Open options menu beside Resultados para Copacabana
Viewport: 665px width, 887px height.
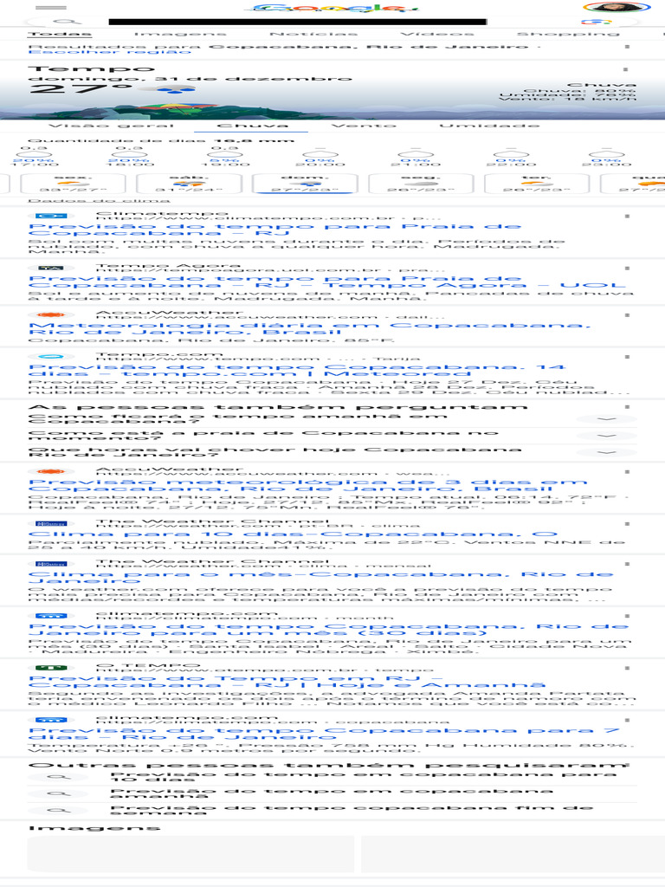pos(627,47)
